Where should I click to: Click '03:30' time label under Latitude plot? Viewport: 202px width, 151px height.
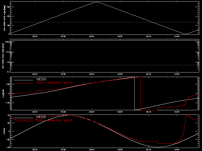pos(63,149)
